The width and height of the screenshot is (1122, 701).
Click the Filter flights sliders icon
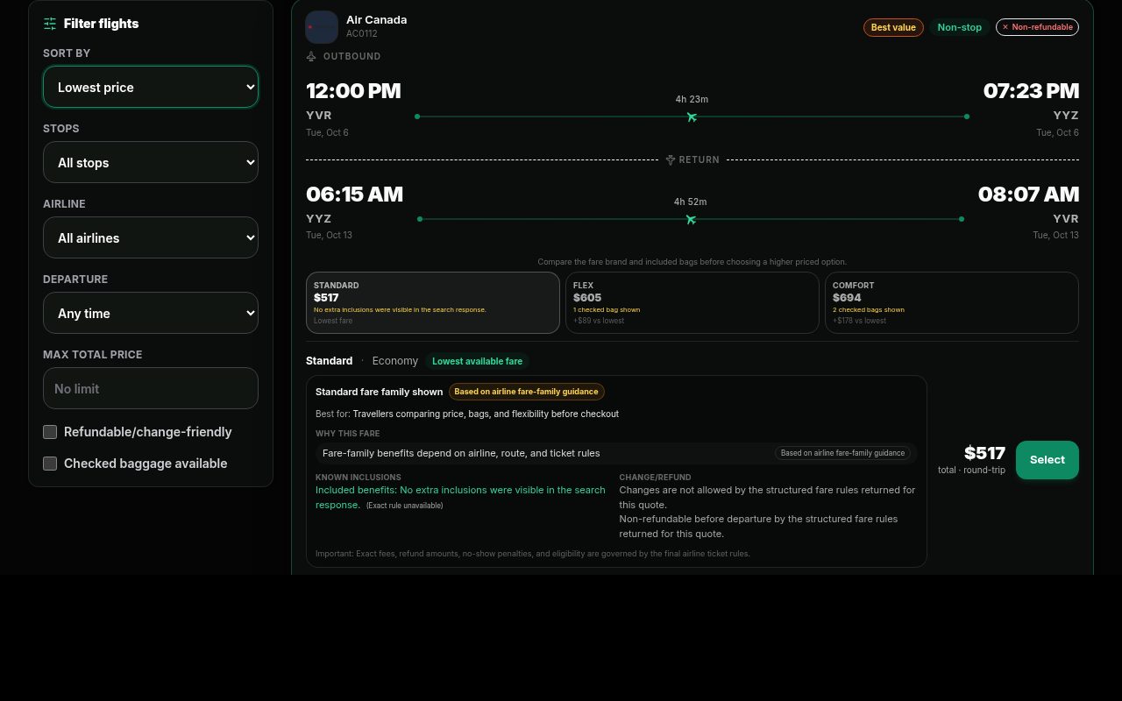pos(50,24)
